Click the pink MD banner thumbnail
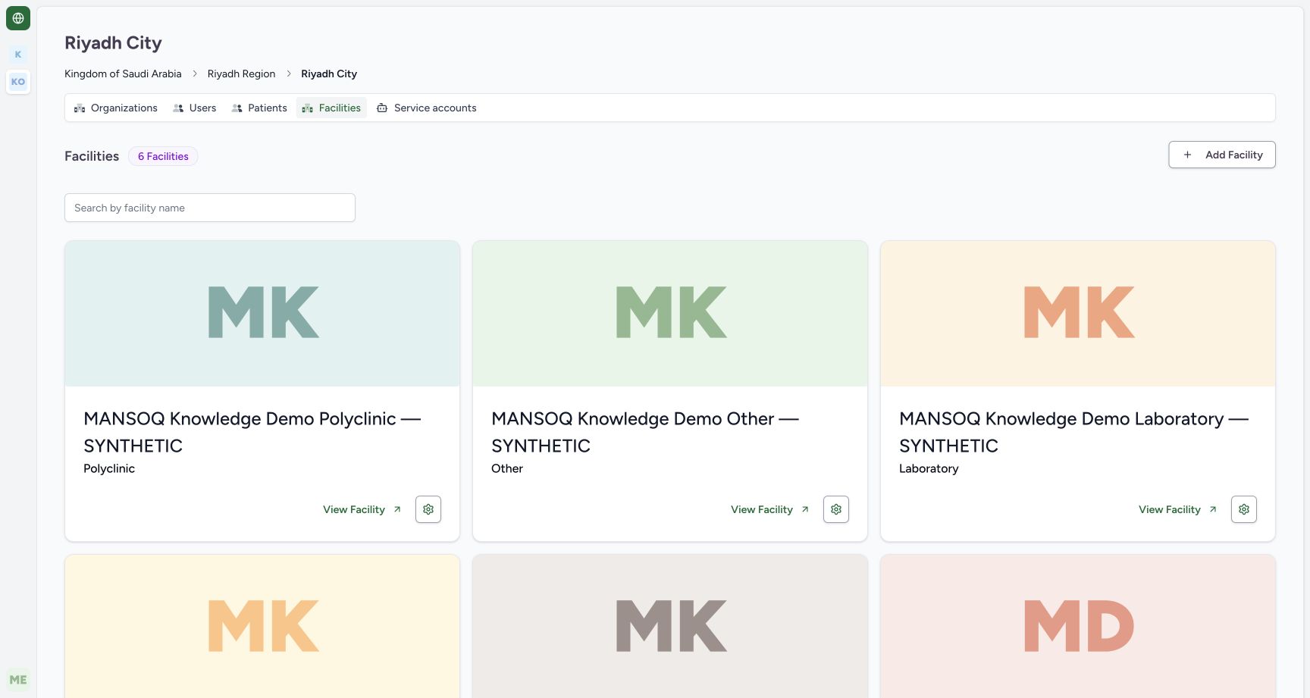 point(1078,626)
